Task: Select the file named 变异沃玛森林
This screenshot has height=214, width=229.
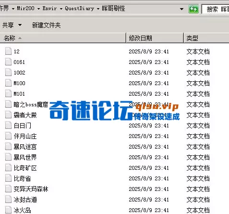Action: click(31, 189)
